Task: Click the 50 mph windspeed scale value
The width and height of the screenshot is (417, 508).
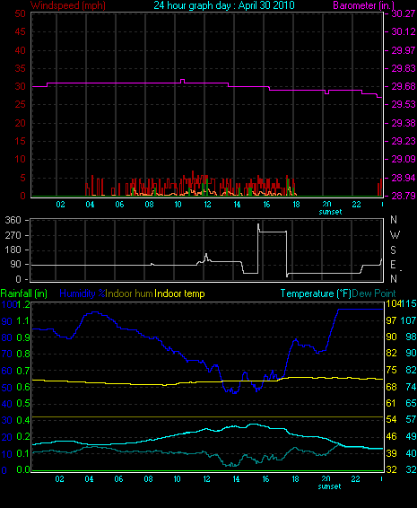Action: coord(20,13)
